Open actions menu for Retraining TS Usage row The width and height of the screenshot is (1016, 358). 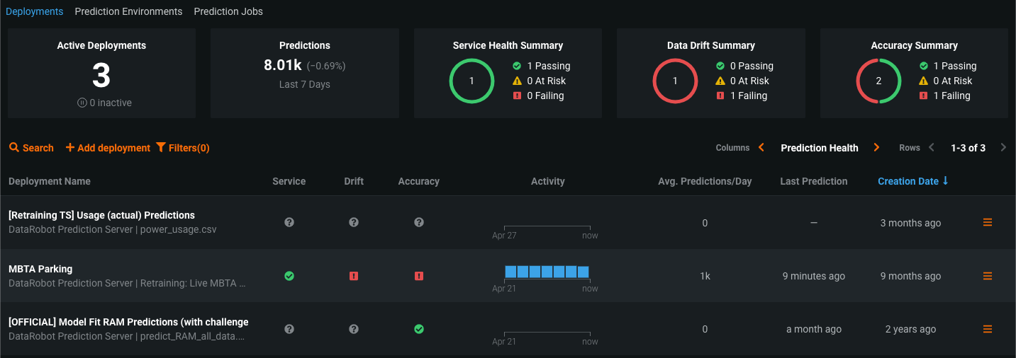click(988, 222)
